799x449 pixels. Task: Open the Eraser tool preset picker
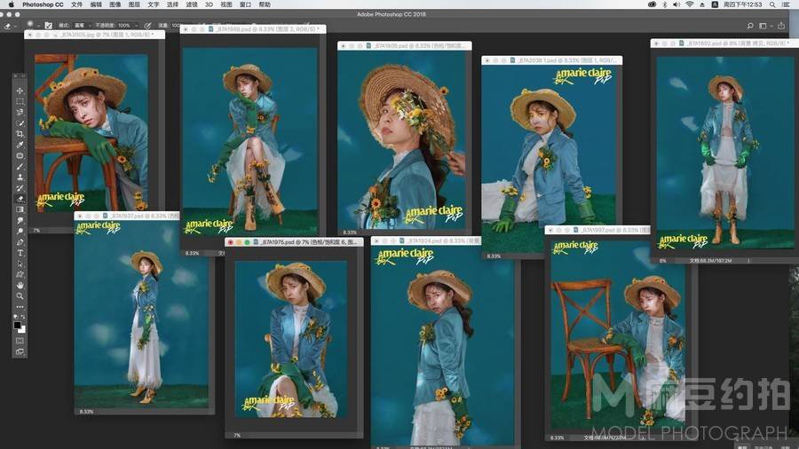click(x=9, y=26)
